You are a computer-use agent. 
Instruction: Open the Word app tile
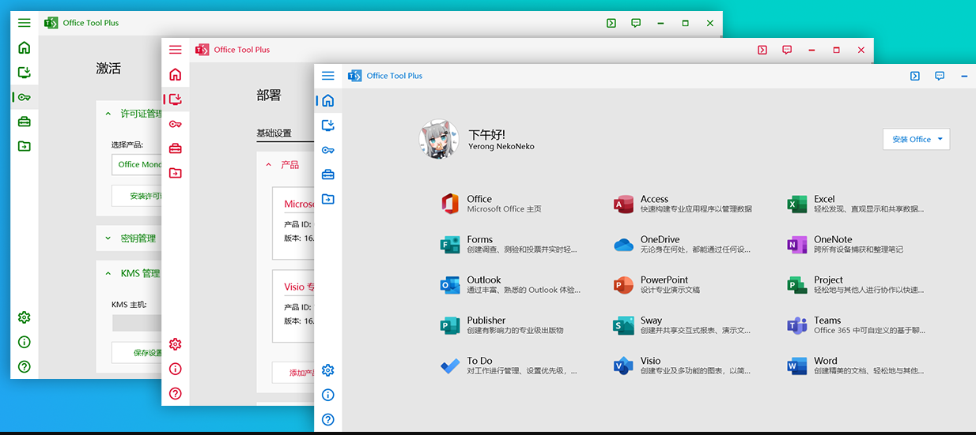(x=824, y=366)
